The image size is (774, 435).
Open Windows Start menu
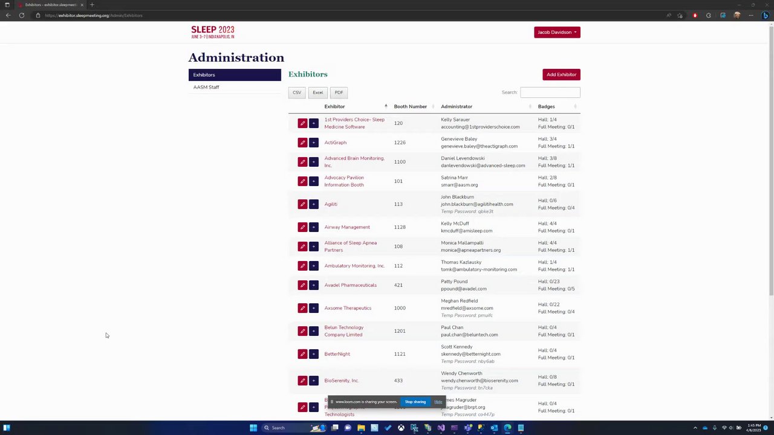coord(253,428)
